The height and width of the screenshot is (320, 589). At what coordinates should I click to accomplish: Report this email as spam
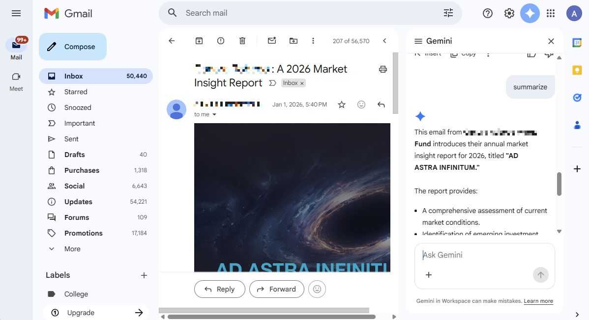click(221, 41)
